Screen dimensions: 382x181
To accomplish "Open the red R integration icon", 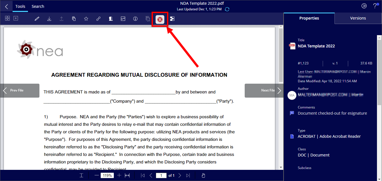I will [160, 19].
